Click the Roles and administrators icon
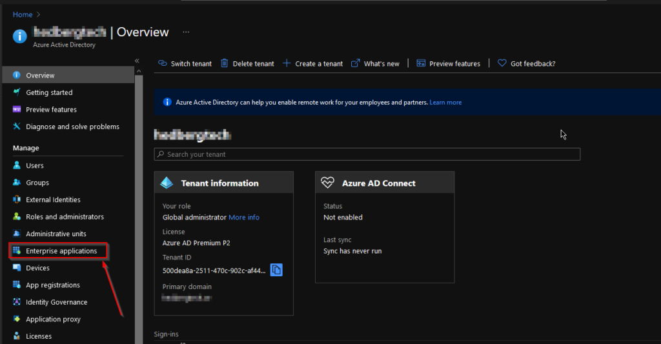This screenshot has height=344, width=661. [x=16, y=216]
